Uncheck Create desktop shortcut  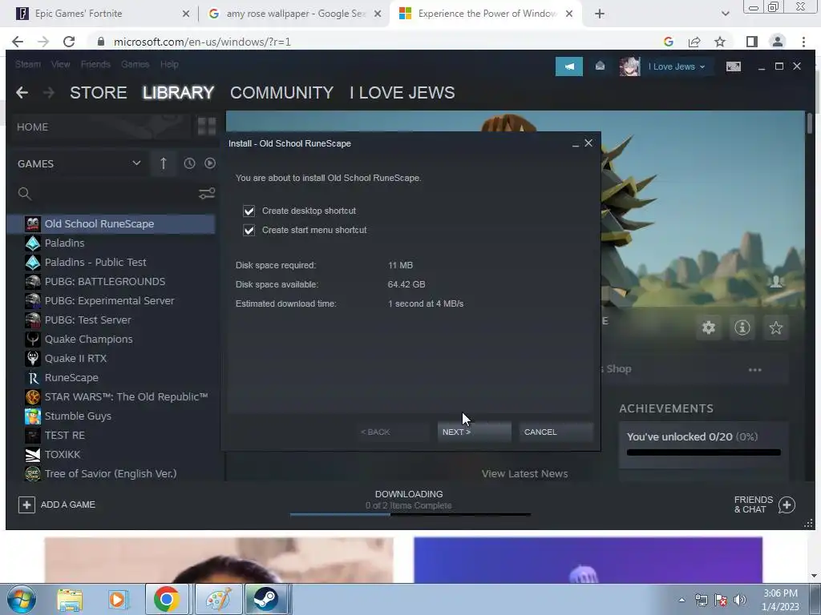(249, 211)
